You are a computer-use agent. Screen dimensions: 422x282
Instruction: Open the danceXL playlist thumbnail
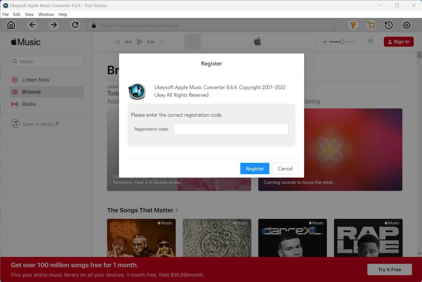coord(292,238)
